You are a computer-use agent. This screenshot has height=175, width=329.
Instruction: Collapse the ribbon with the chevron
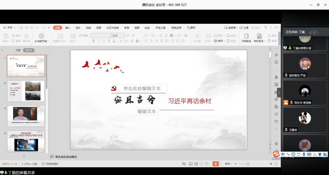(276, 28)
